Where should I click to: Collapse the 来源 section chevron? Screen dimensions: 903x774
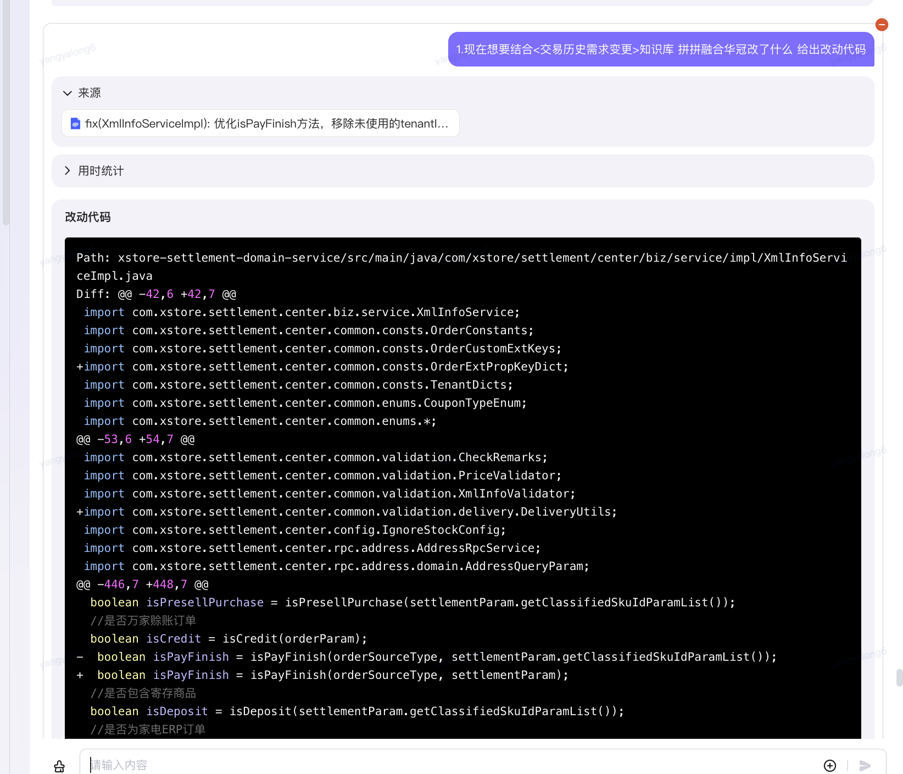click(68, 93)
